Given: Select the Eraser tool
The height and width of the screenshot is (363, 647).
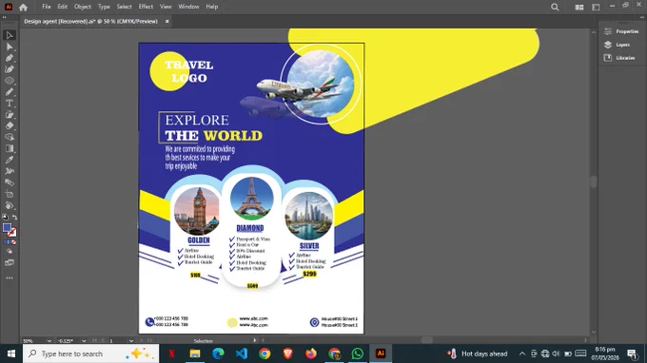Looking at the screenshot, I should click(x=10, y=125).
